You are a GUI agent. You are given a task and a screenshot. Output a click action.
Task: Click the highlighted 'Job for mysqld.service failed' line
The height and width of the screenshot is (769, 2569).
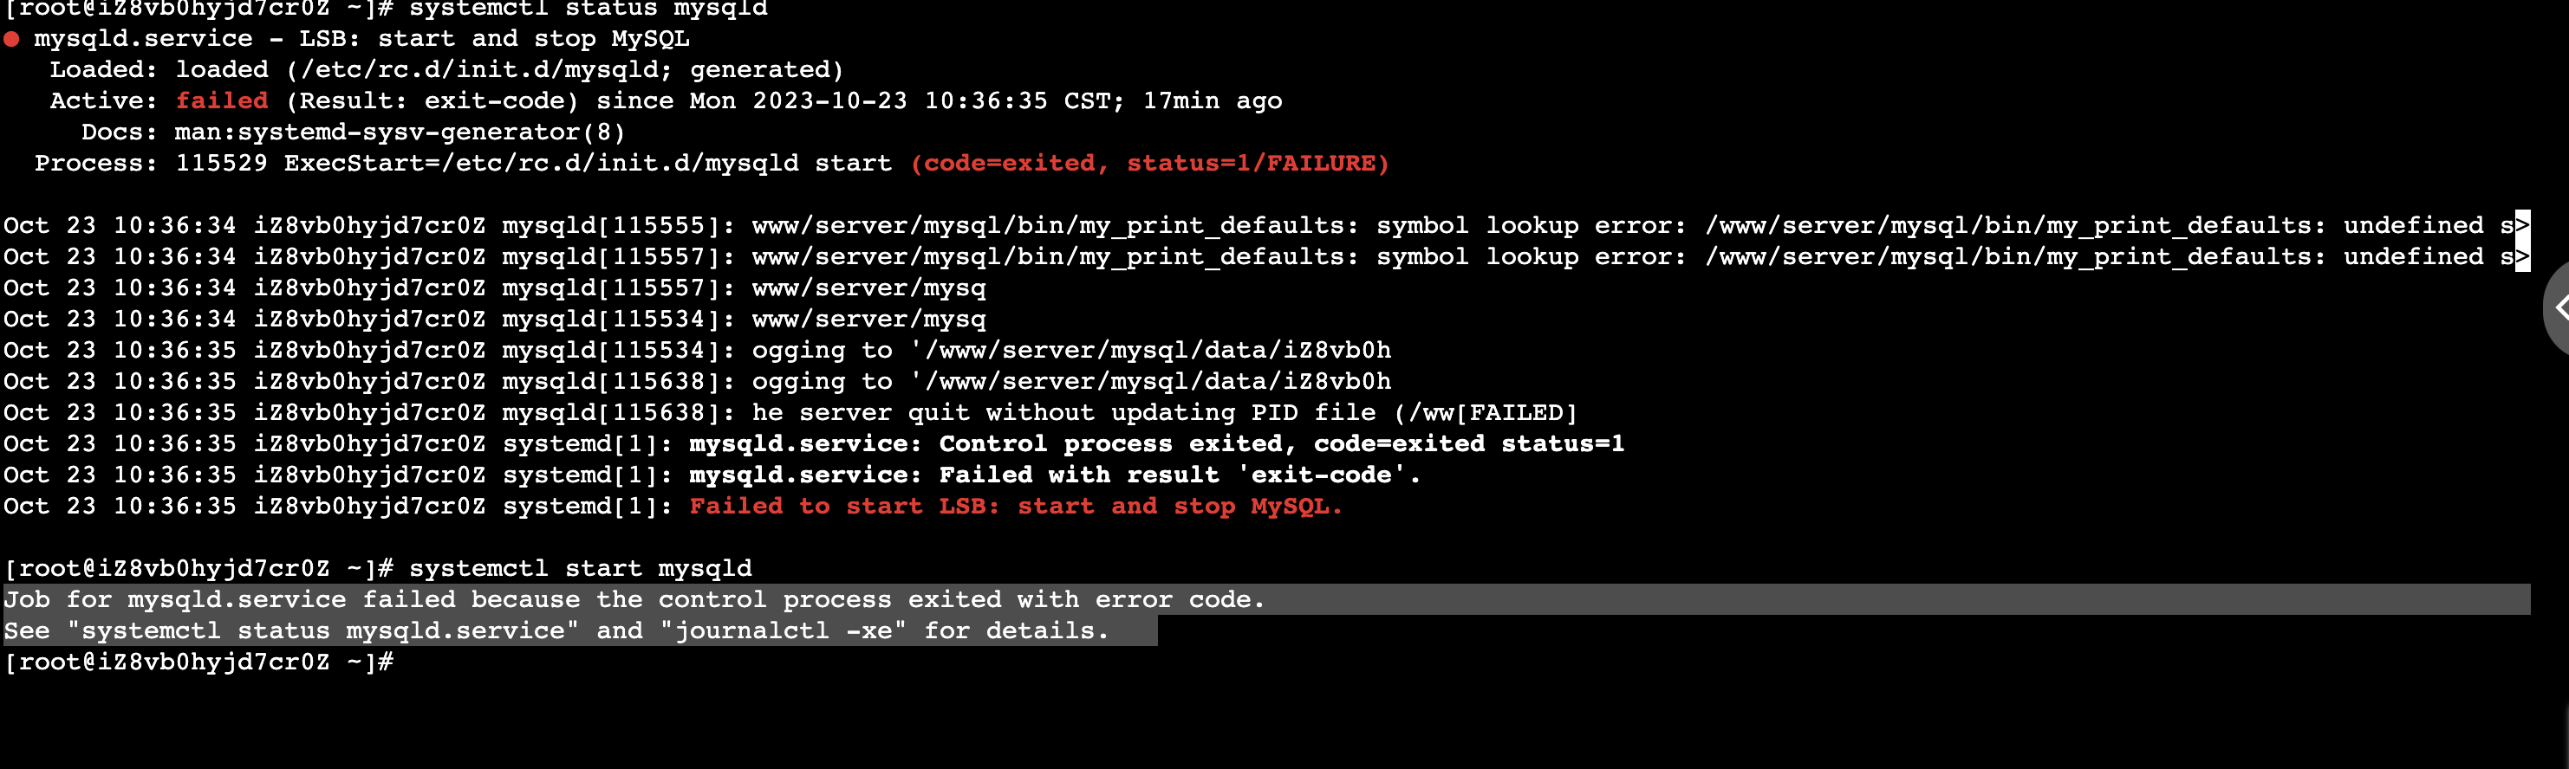click(x=634, y=599)
